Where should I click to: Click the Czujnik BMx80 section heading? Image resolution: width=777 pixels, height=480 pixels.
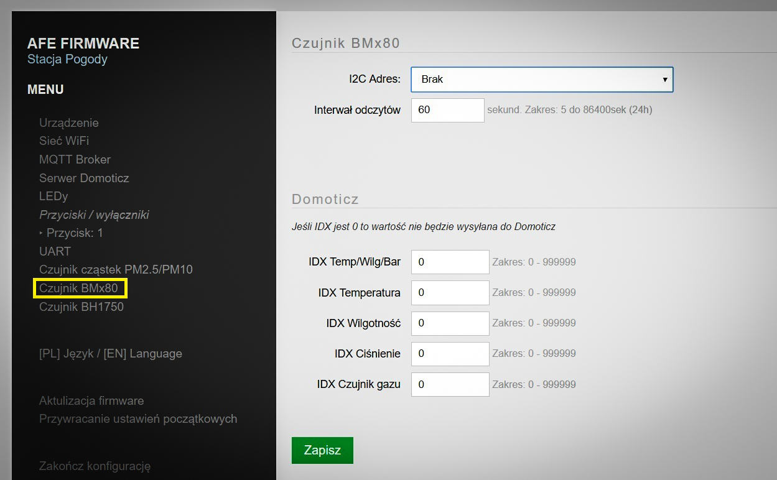click(346, 43)
